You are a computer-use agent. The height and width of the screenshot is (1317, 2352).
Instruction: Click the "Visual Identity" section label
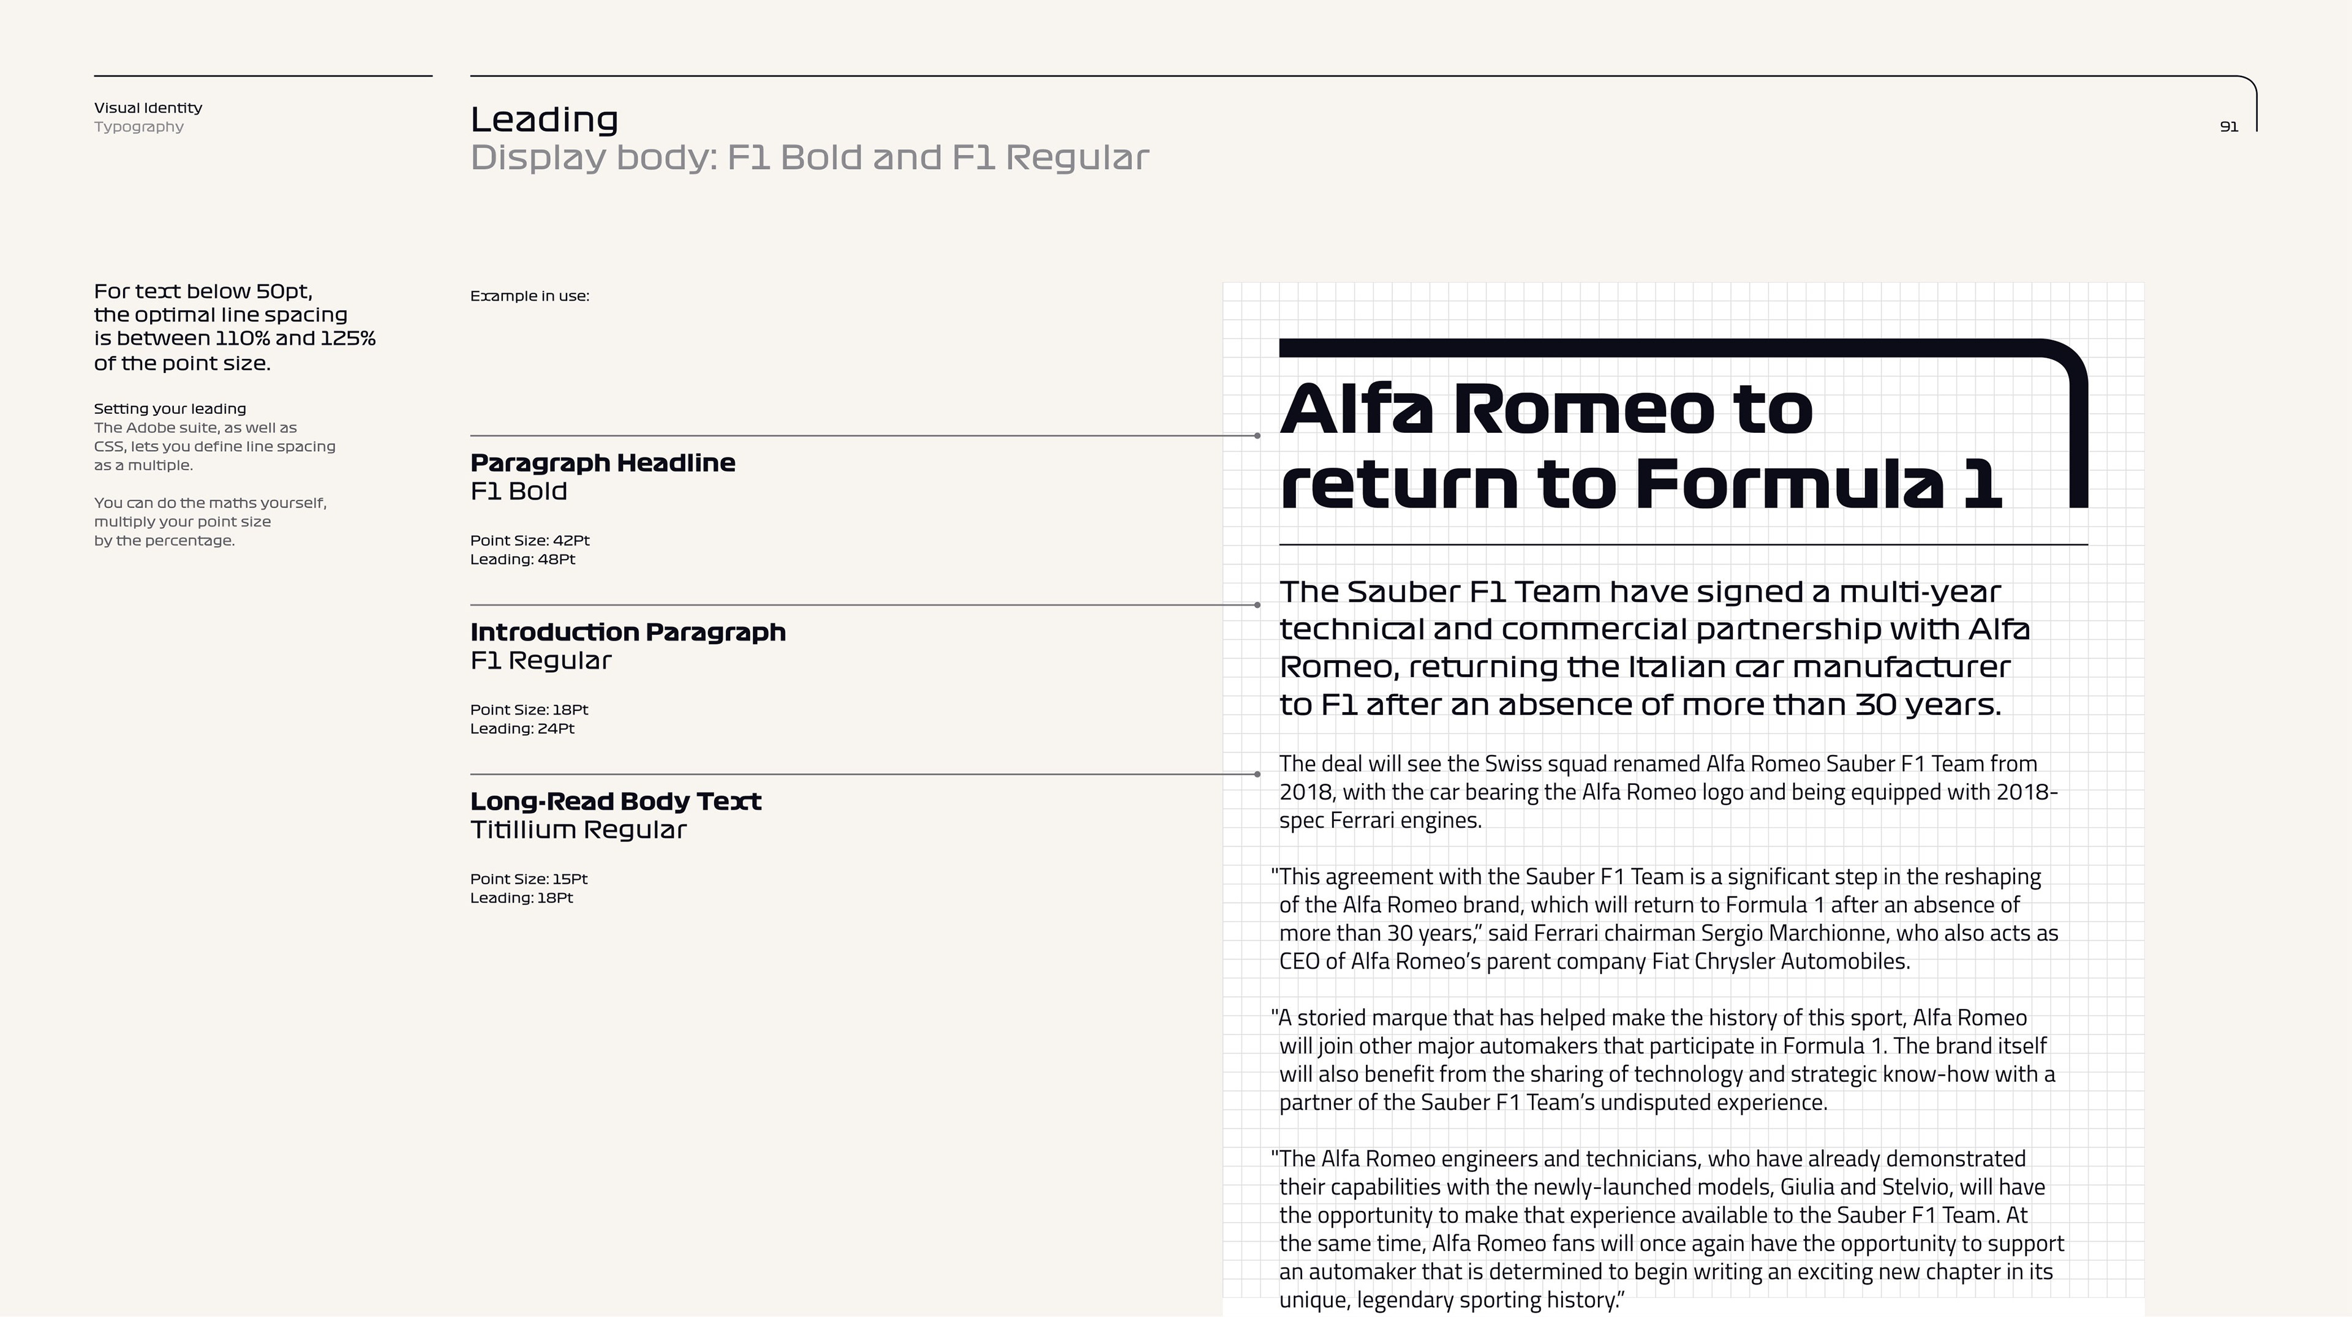(148, 108)
